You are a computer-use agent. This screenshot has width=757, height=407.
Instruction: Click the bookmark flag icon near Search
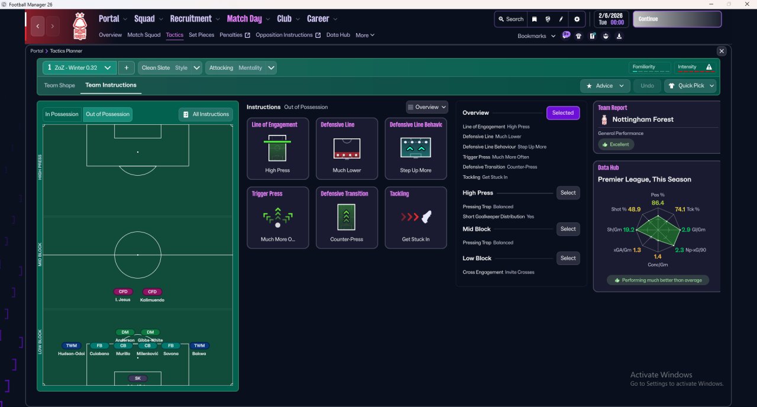pyautogui.click(x=534, y=19)
